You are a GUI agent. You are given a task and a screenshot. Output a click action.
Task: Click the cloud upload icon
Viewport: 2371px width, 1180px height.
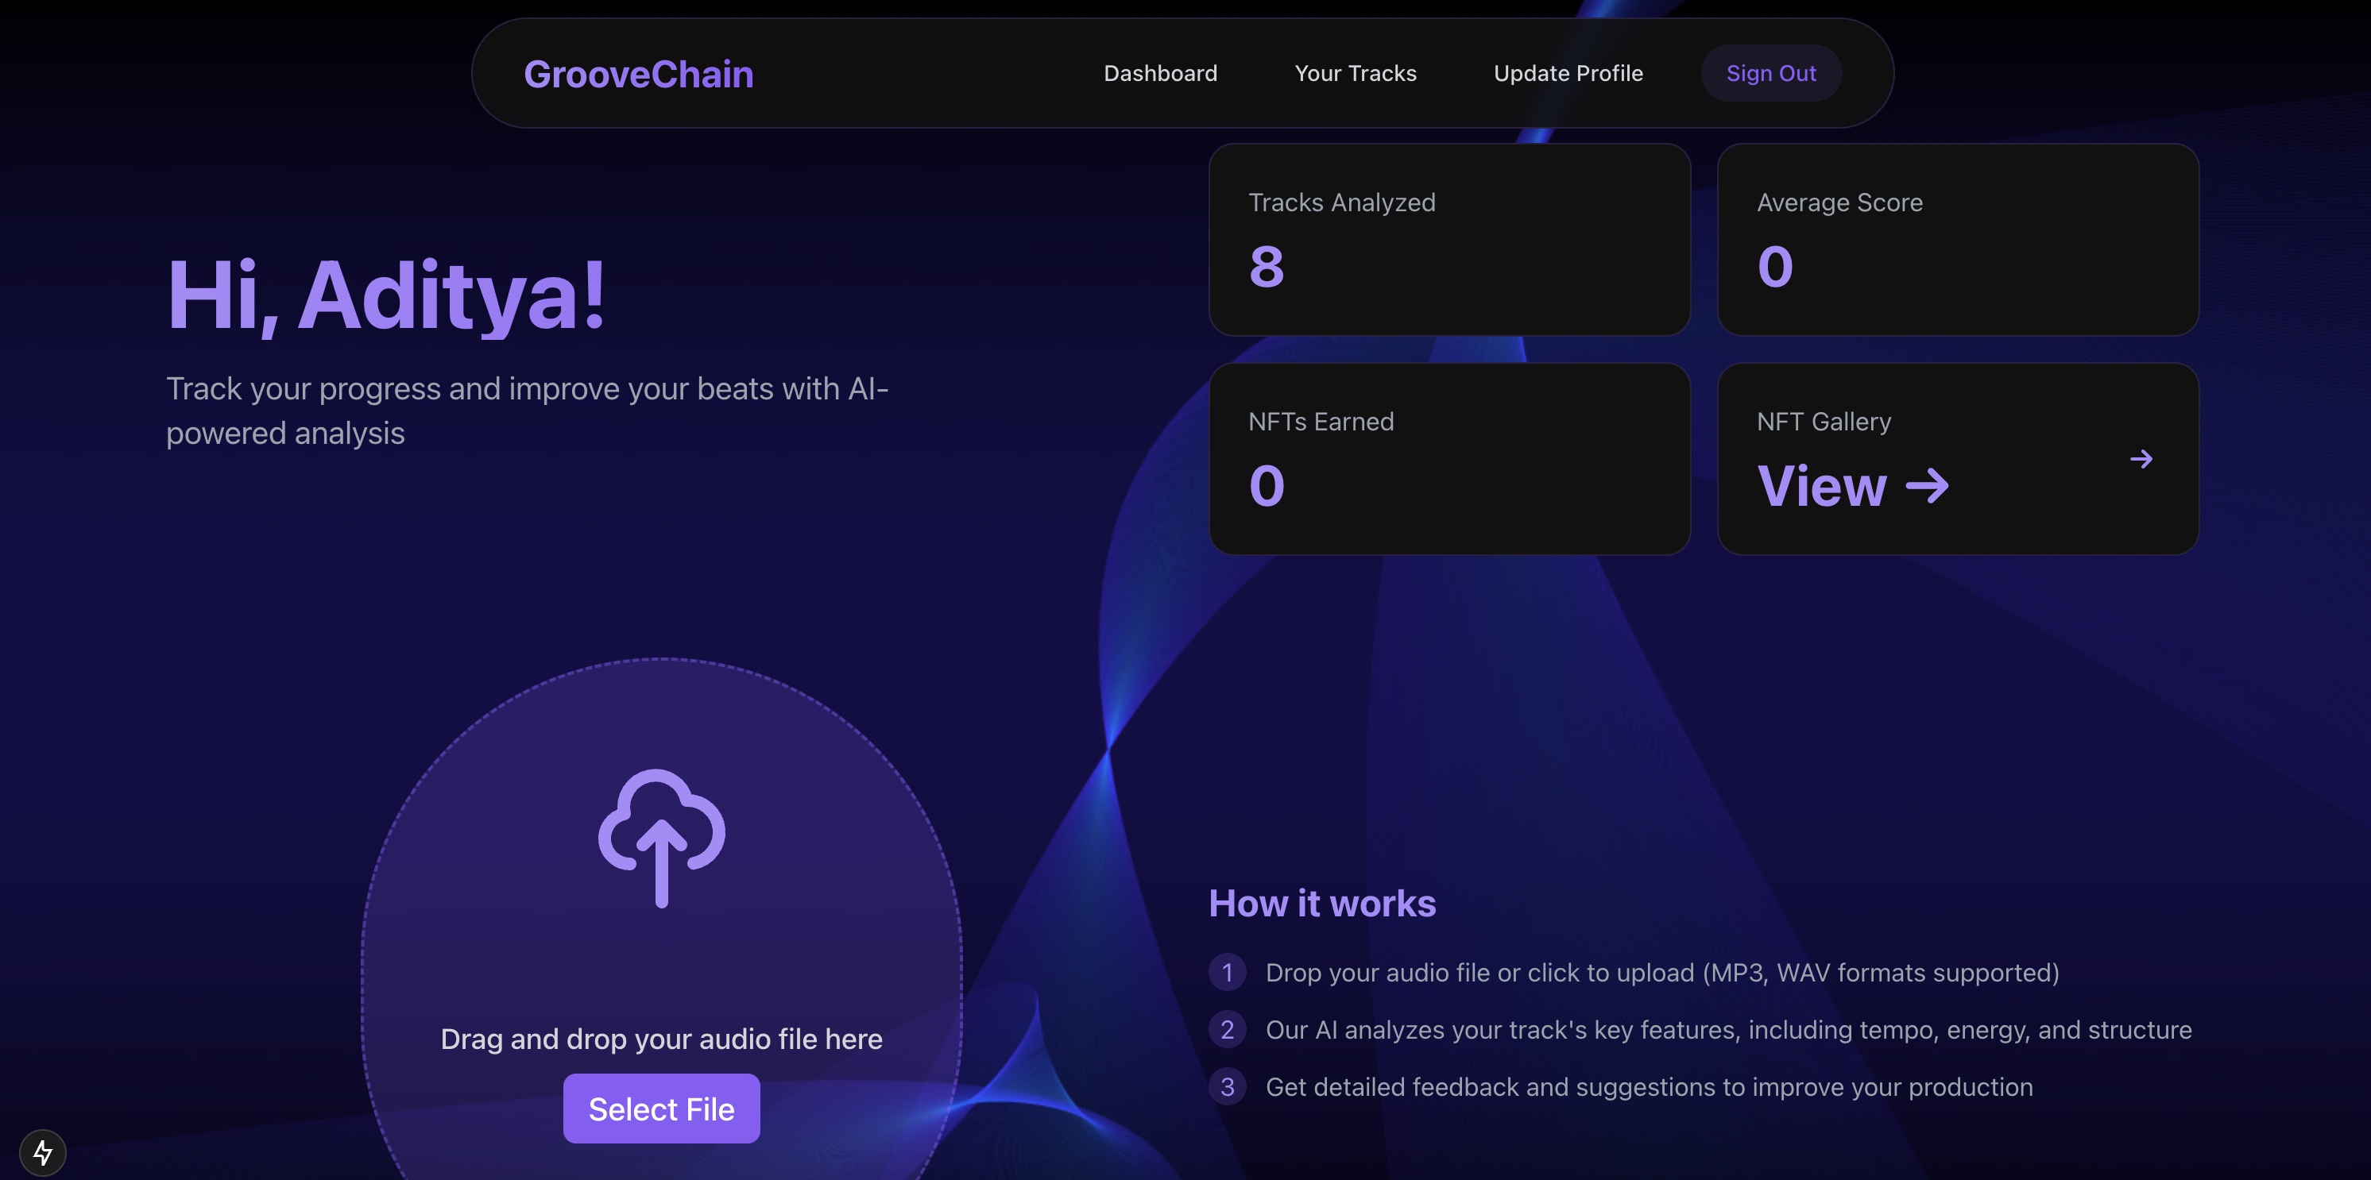pyautogui.click(x=661, y=837)
